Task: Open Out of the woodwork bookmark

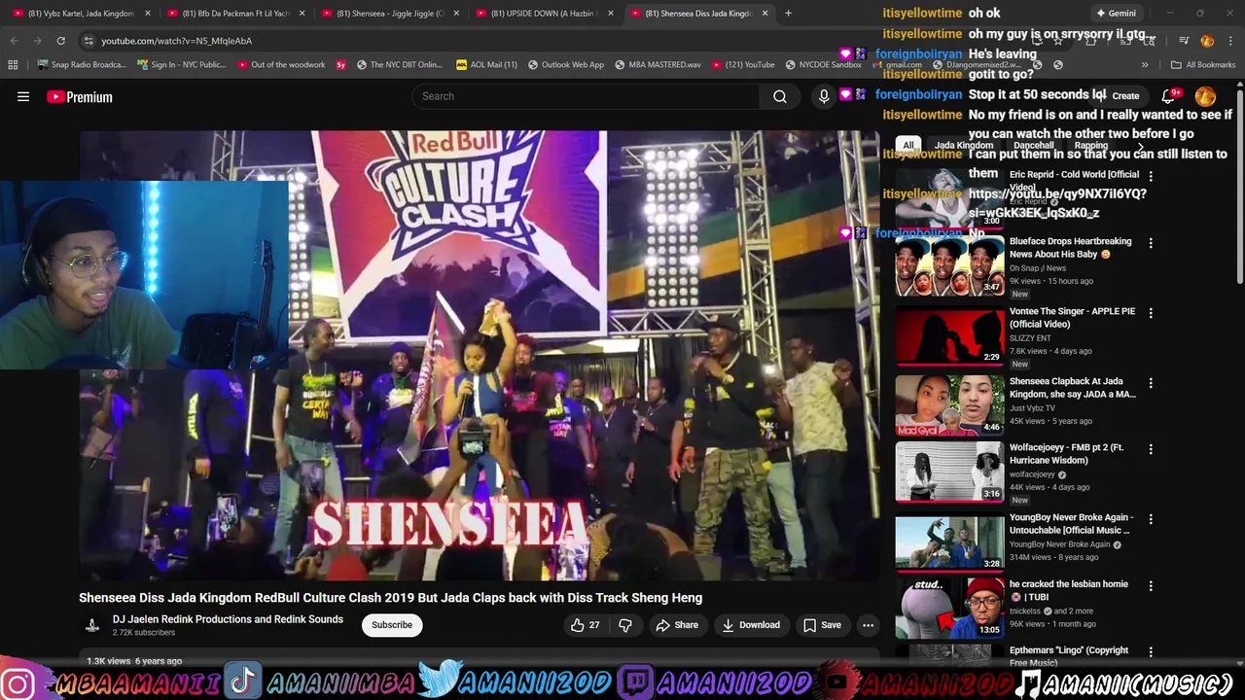Action: click(281, 64)
